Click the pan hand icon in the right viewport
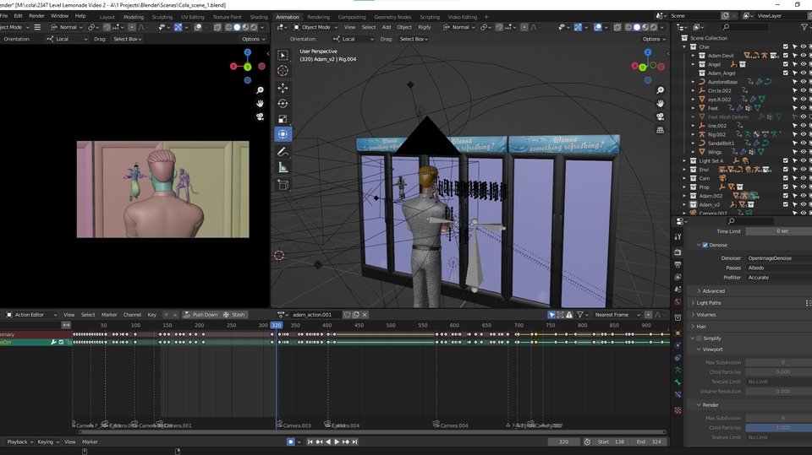 pos(661,103)
